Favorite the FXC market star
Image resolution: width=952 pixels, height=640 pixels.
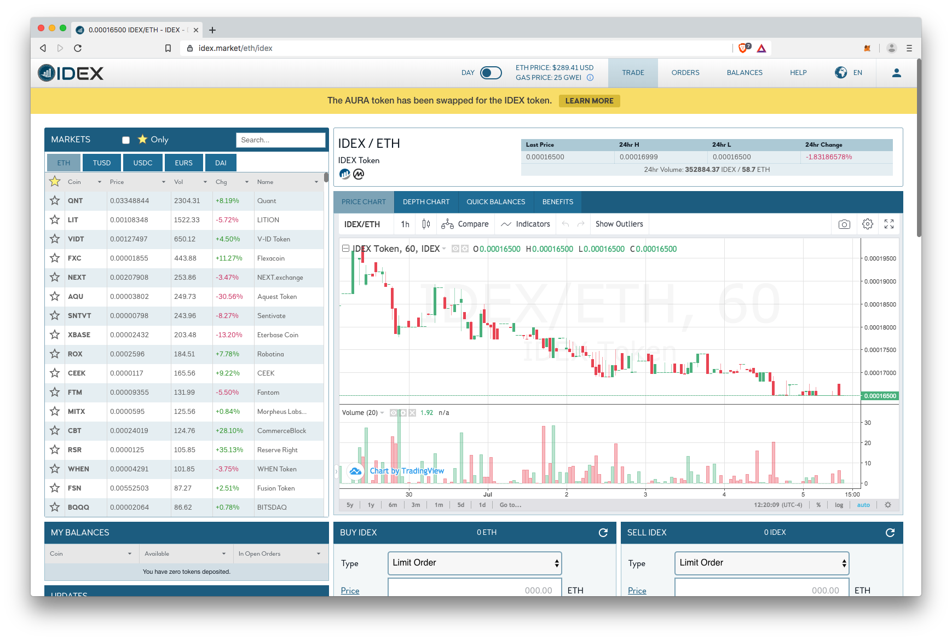55,258
